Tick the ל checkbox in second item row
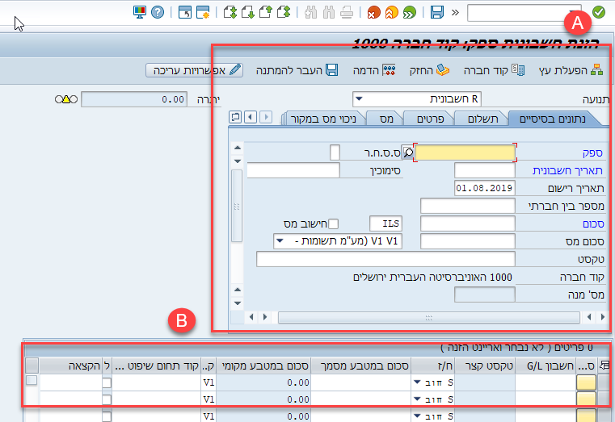This screenshot has height=422, width=615. point(107,399)
